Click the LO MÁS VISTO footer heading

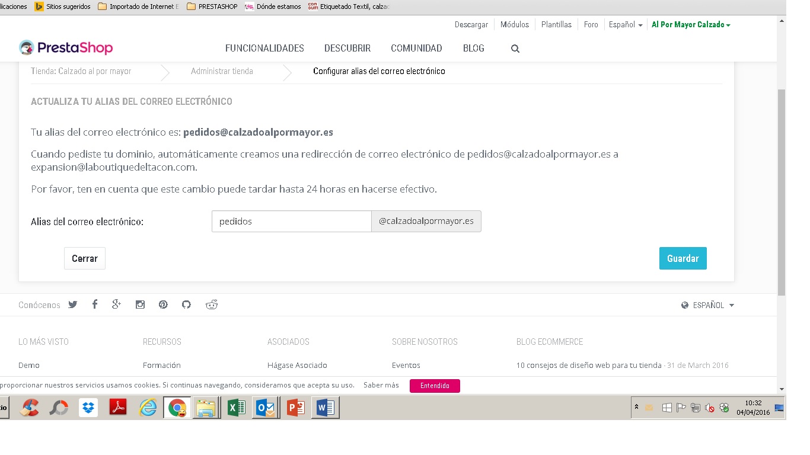[x=43, y=342]
